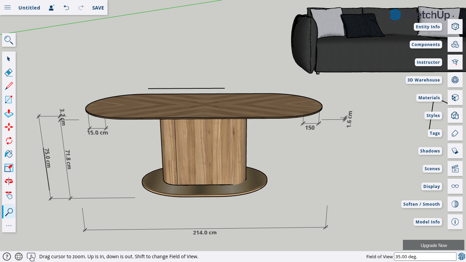
Task: Choose the Scale tool
Action: click(x=9, y=168)
